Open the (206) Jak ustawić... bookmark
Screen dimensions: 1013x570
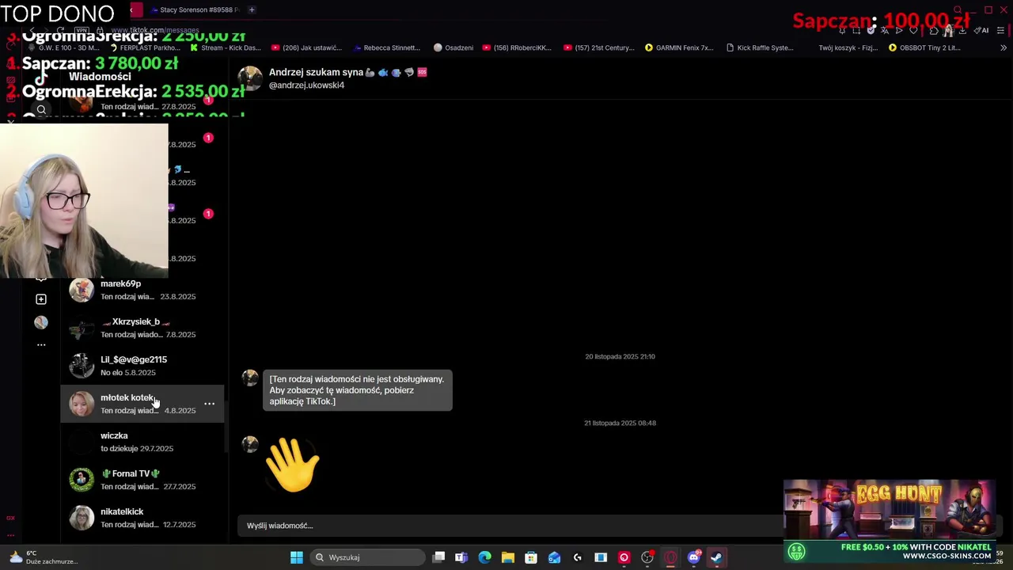coord(306,47)
